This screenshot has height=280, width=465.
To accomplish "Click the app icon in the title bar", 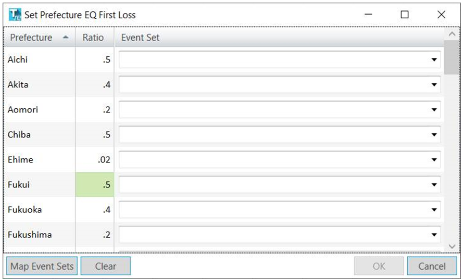I will (15, 15).
